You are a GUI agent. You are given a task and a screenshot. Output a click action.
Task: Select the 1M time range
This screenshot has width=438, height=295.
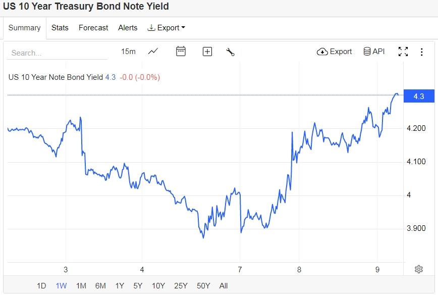(81, 286)
